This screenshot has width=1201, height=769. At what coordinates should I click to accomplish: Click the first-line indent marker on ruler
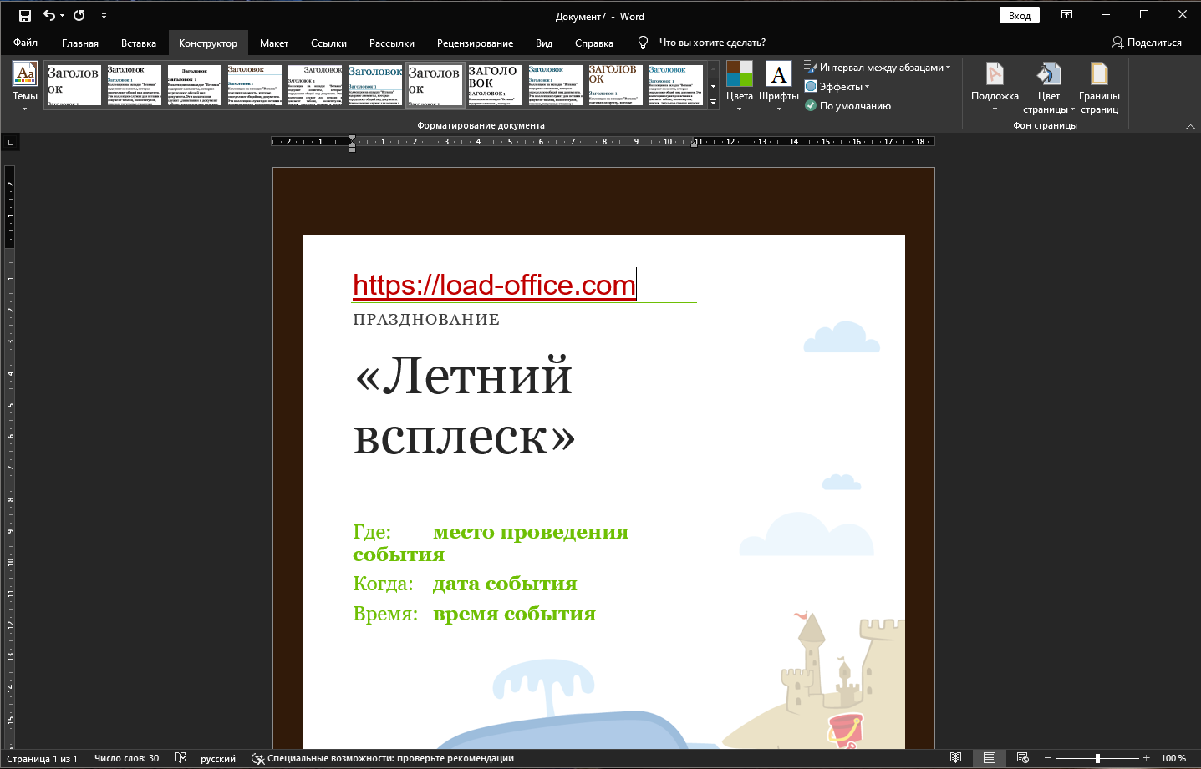(x=352, y=138)
